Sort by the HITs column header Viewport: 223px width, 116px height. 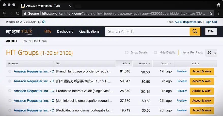124,63
